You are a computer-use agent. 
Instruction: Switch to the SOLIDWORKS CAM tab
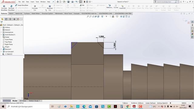point(105,13)
